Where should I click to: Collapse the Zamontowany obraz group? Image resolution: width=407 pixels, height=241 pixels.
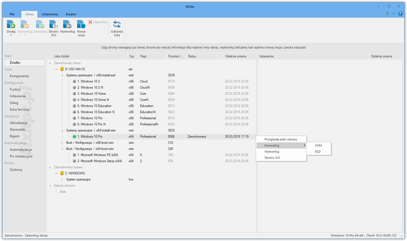[50, 63]
